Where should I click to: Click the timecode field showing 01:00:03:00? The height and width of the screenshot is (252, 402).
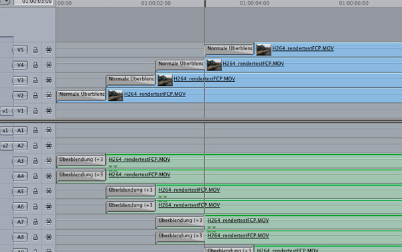(x=33, y=2)
